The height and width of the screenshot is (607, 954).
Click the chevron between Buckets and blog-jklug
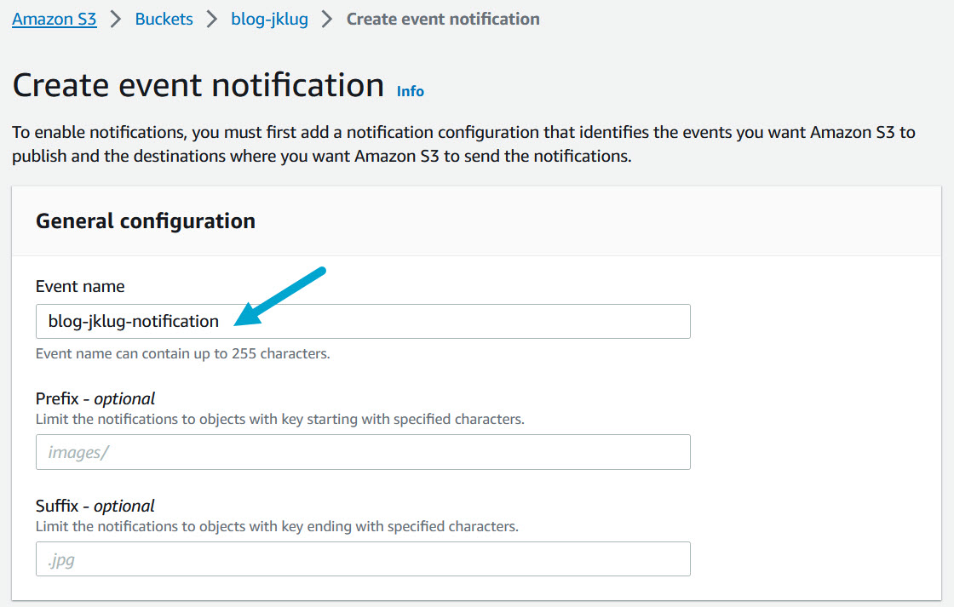212,19
